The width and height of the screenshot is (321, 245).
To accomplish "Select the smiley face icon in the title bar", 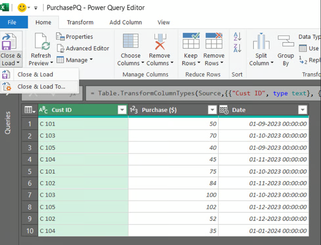I will click(x=22, y=7).
